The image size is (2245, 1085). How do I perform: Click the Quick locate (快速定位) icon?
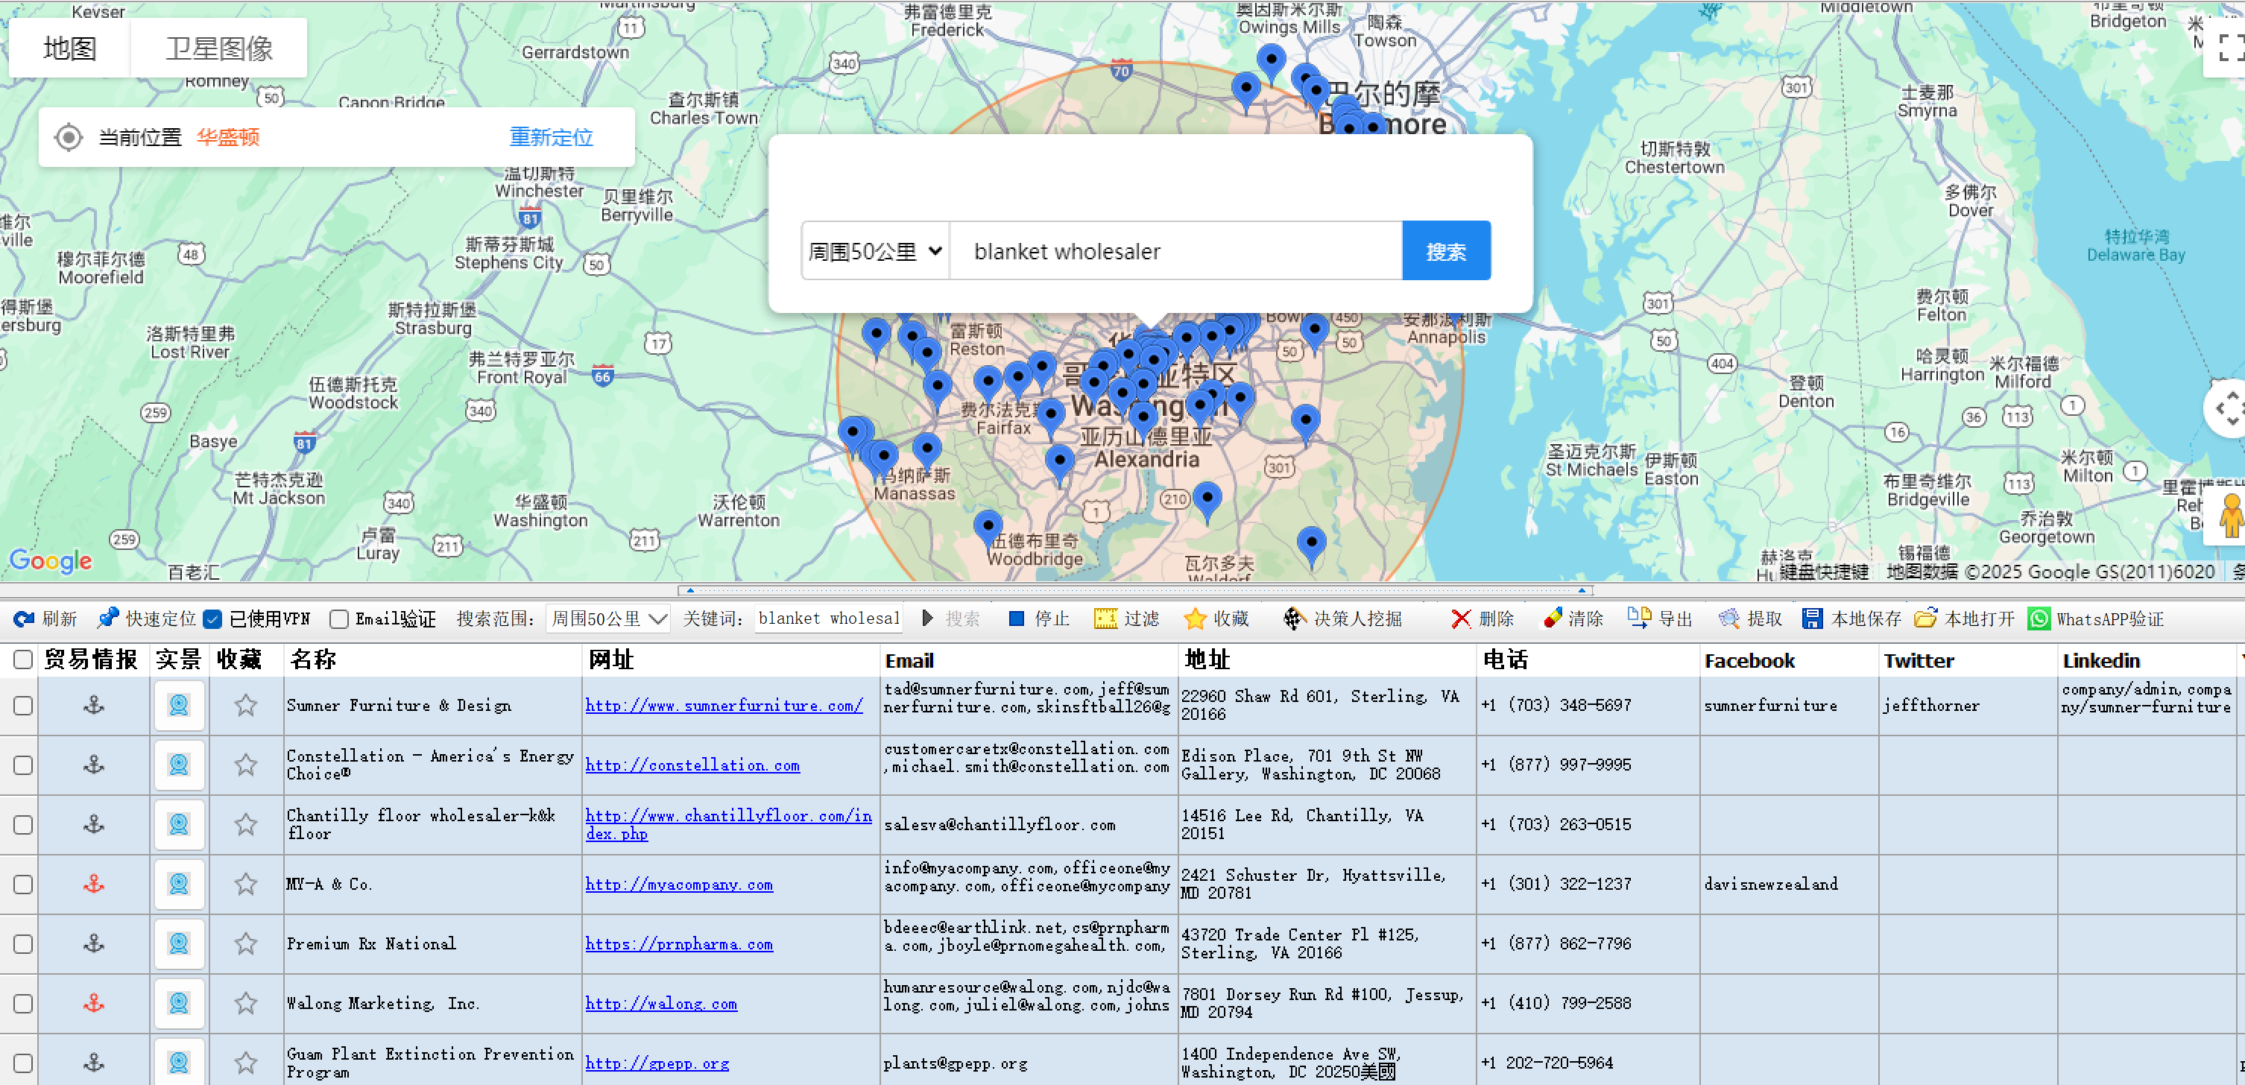click(x=108, y=619)
